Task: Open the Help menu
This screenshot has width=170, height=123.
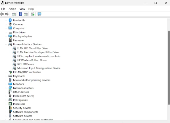Action: pyautogui.click(x=31, y=9)
